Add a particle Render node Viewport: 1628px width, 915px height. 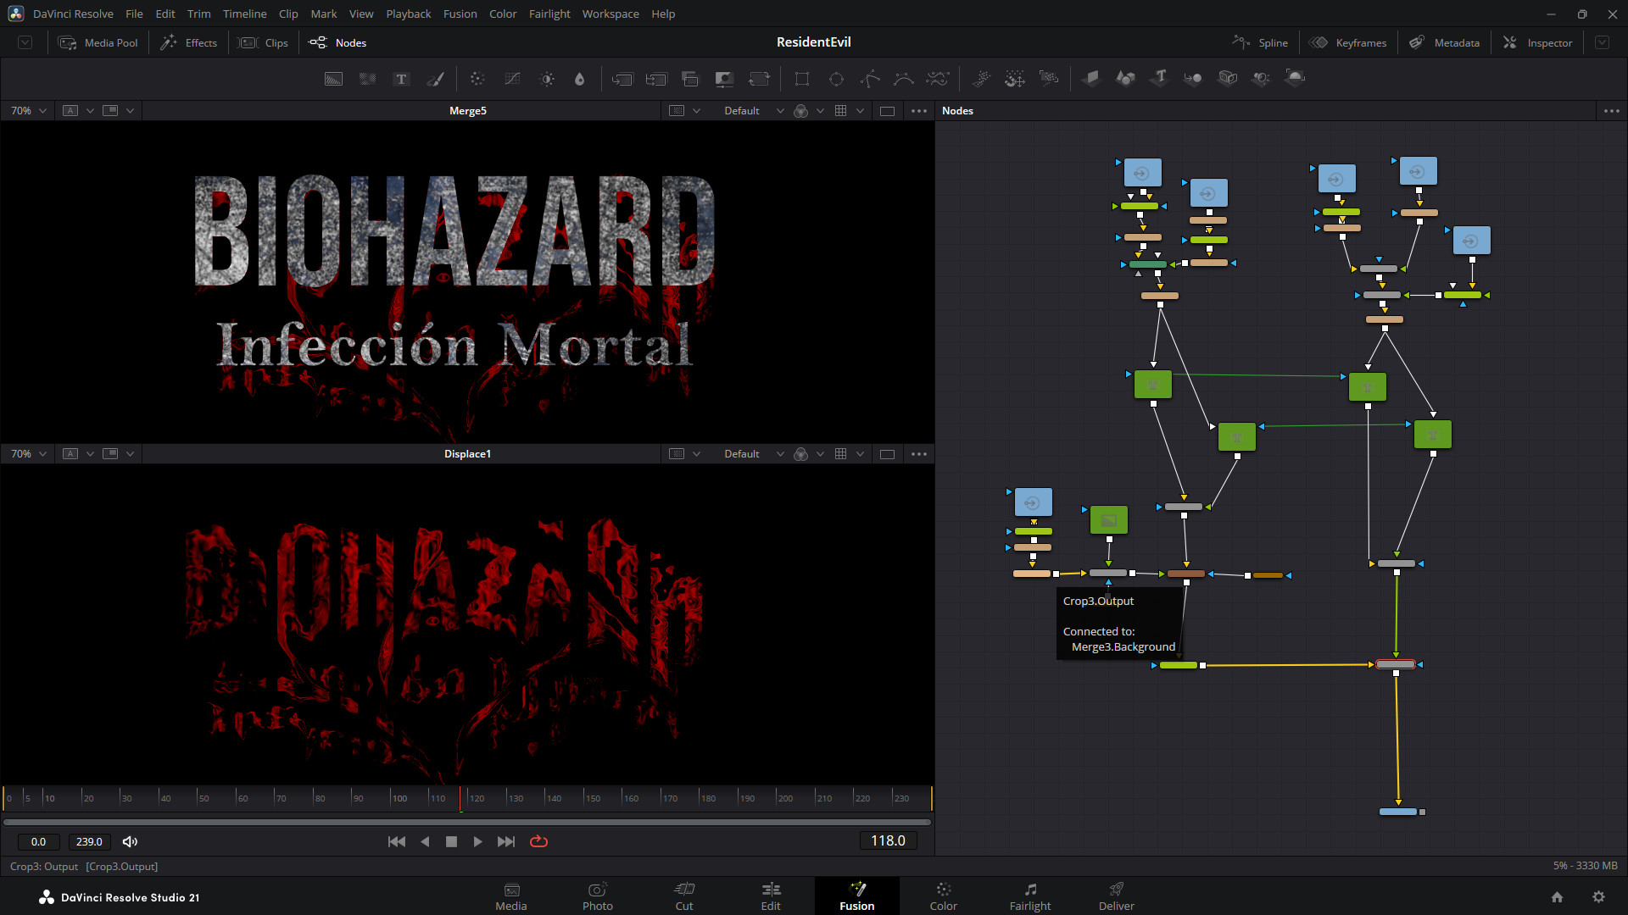click(x=1049, y=79)
